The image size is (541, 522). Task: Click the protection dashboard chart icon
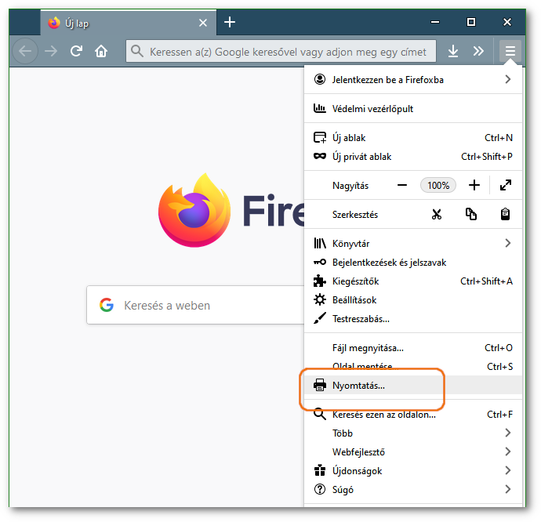coord(319,108)
